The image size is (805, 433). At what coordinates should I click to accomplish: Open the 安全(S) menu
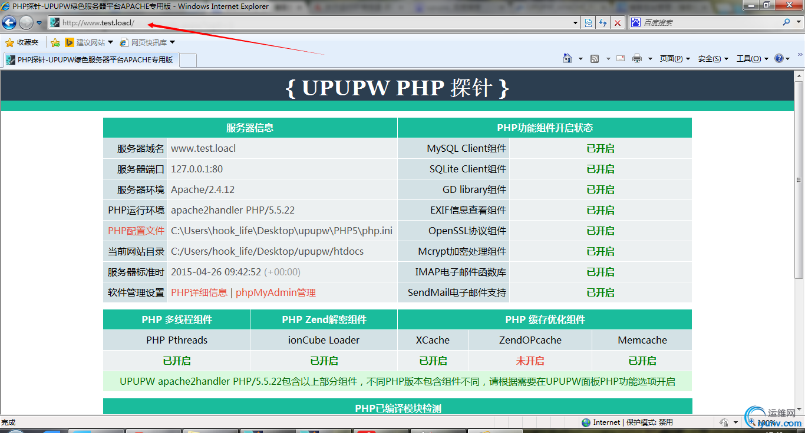(713, 59)
